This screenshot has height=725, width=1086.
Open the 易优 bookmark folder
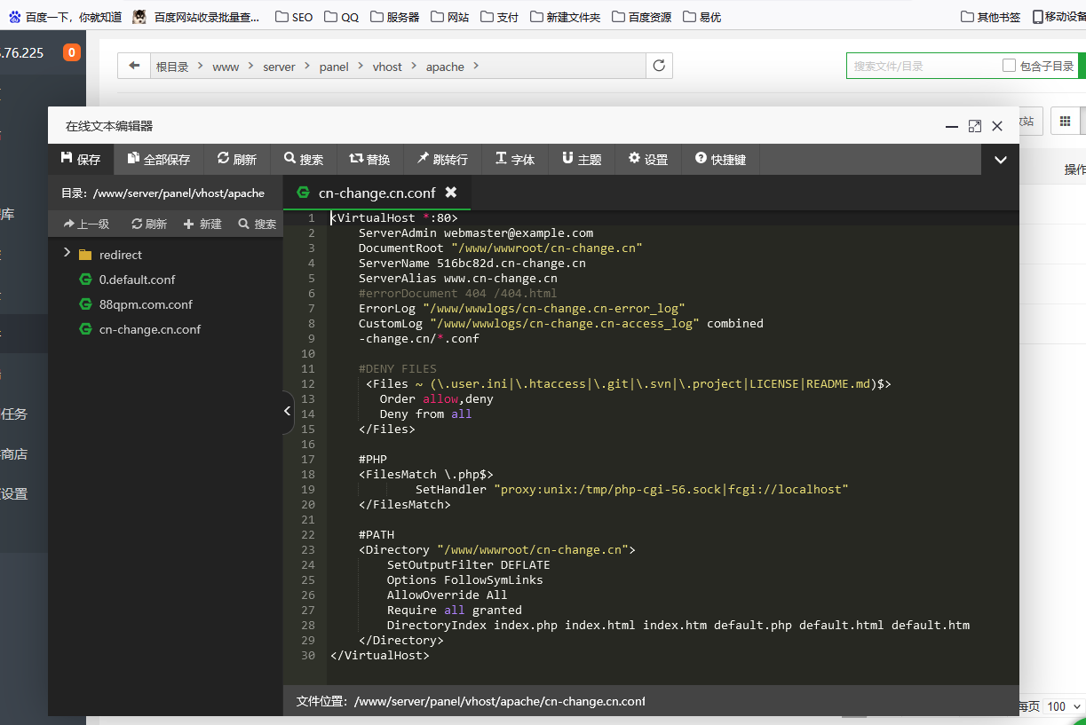(x=702, y=16)
